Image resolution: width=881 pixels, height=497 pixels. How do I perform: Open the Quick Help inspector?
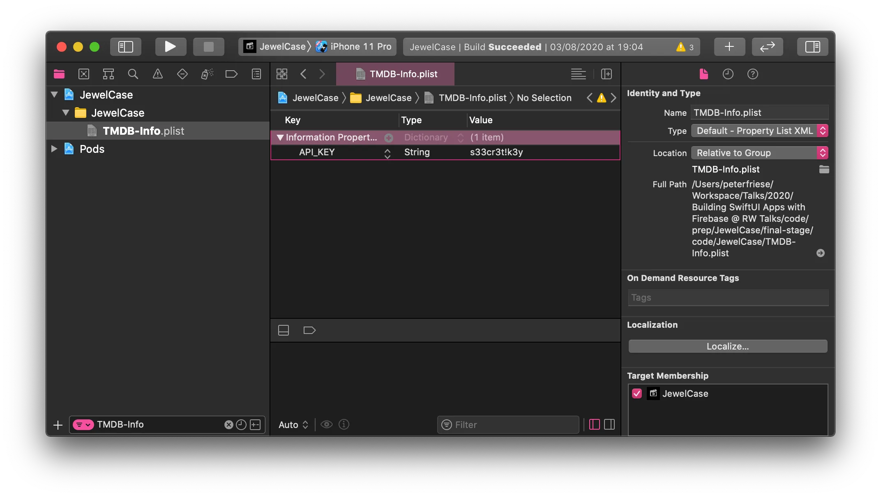(753, 74)
